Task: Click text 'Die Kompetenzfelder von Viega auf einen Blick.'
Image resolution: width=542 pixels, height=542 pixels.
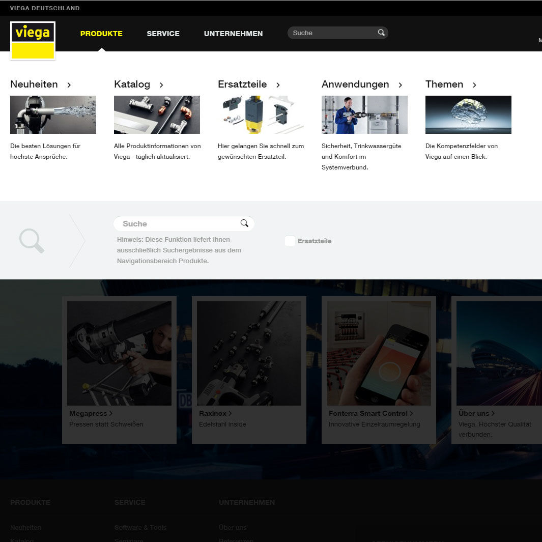Action: pyautogui.click(x=462, y=151)
